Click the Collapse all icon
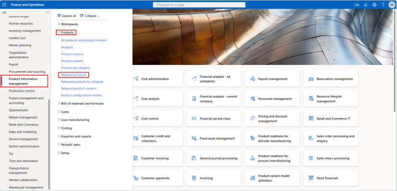This screenshot has height=191, width=397. pyautogui.click(x=81, y=16)
